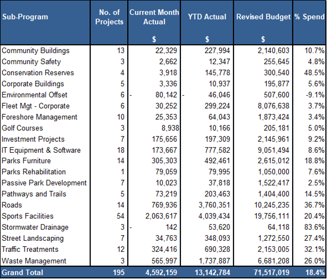Click the Waste Management row label

pos(34,261)
